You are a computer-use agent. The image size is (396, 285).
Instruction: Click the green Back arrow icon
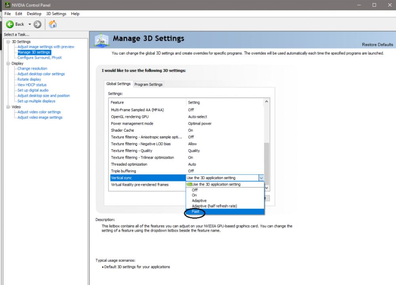click(x=10, y=24)
